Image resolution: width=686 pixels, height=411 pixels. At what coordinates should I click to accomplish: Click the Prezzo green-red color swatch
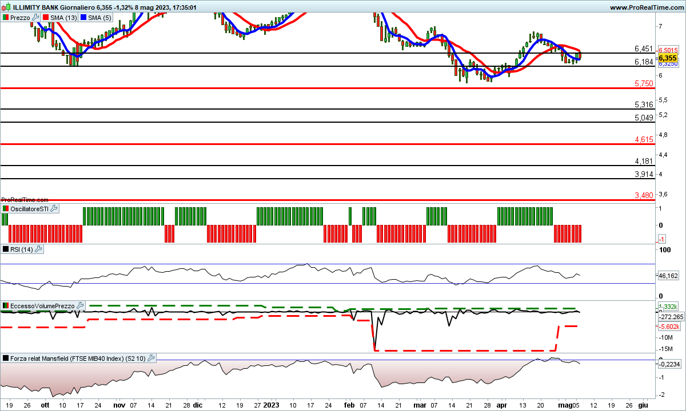click(6, 18)
